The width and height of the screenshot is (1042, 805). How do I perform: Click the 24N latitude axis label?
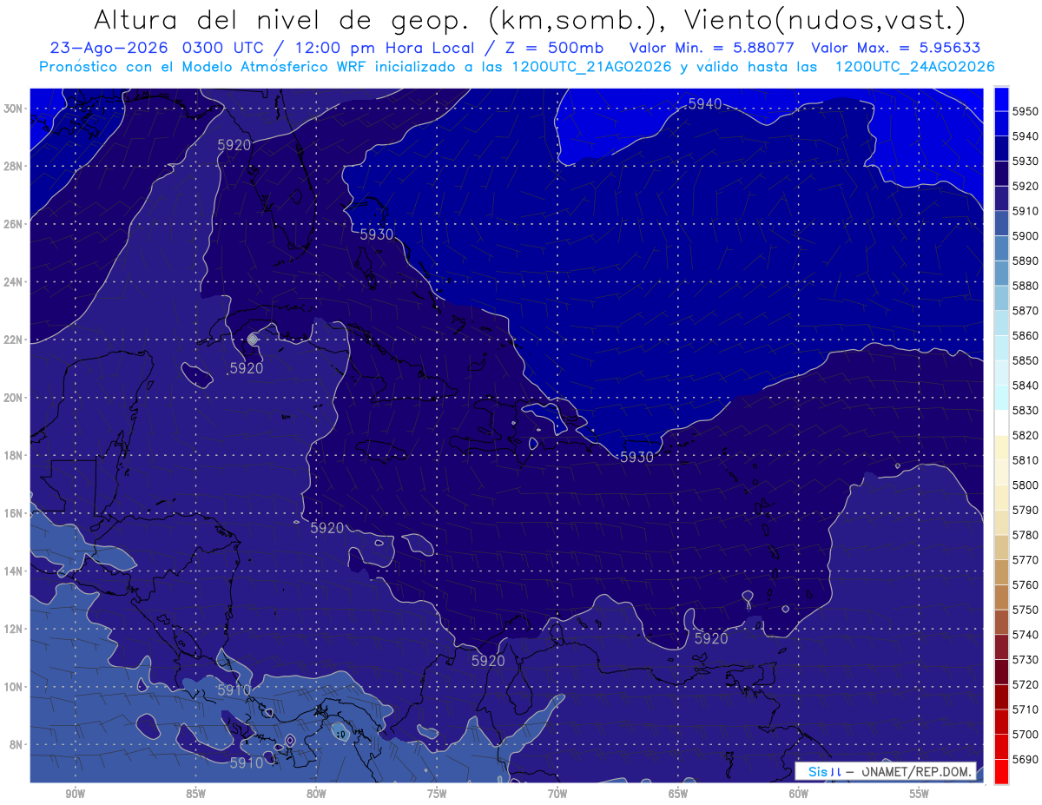(14, 282)
